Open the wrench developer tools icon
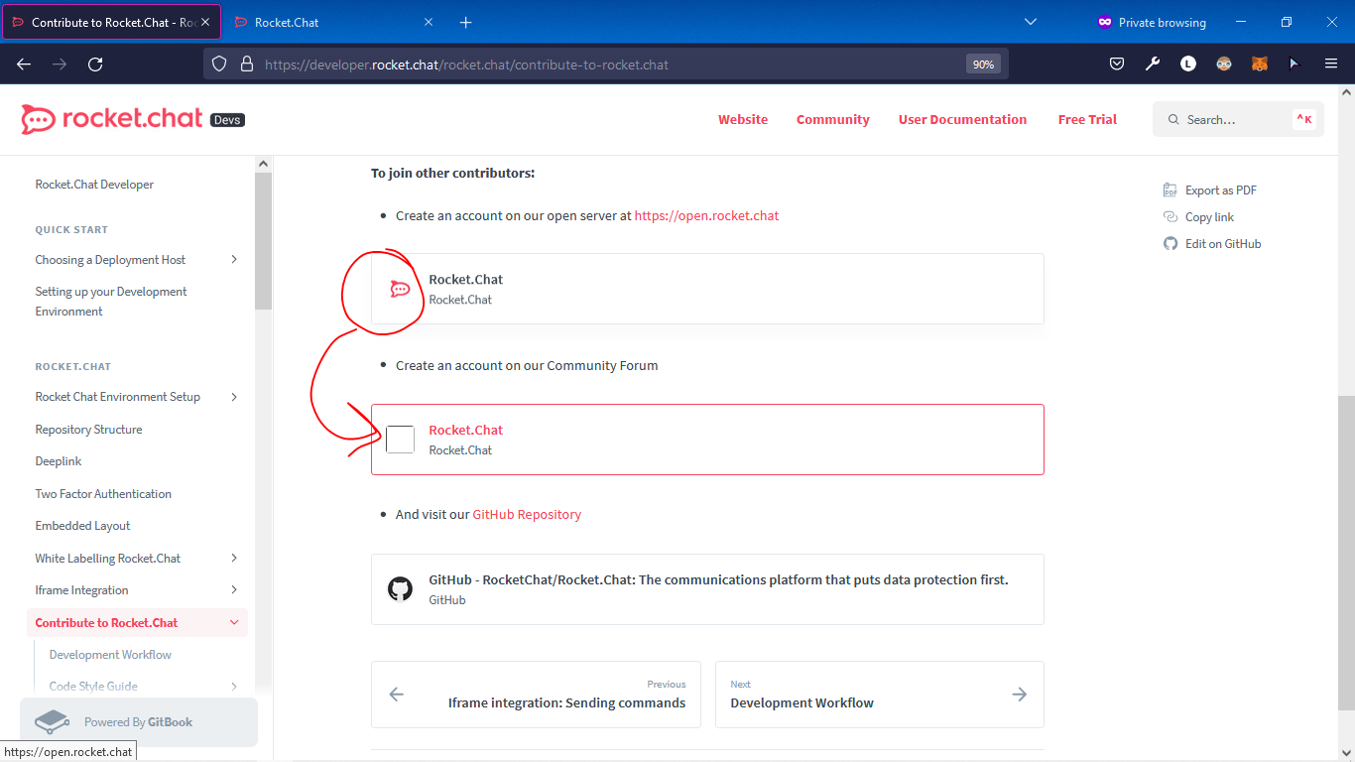This screenshot has height=762, width=1355. [1152, 63]
